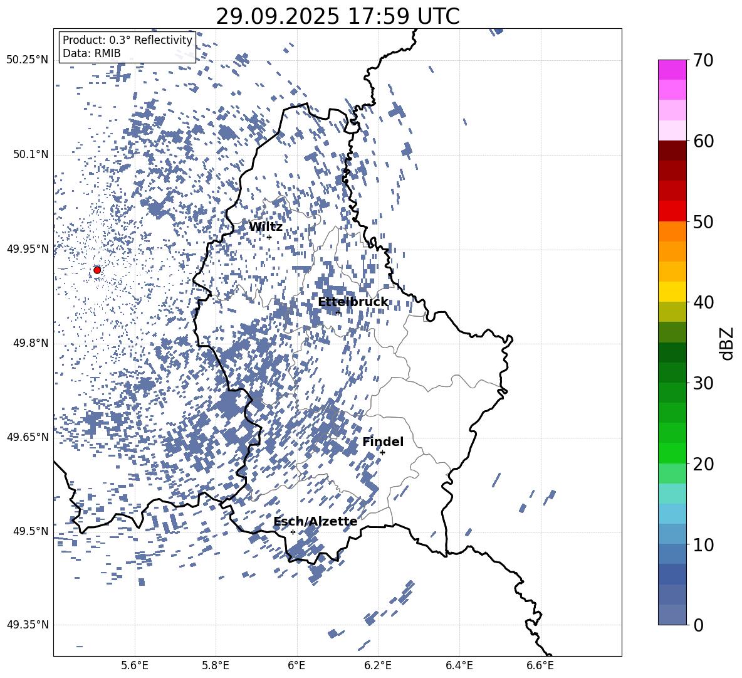
Task: Click the Findel station cross marker
Action: pos(382,452)
